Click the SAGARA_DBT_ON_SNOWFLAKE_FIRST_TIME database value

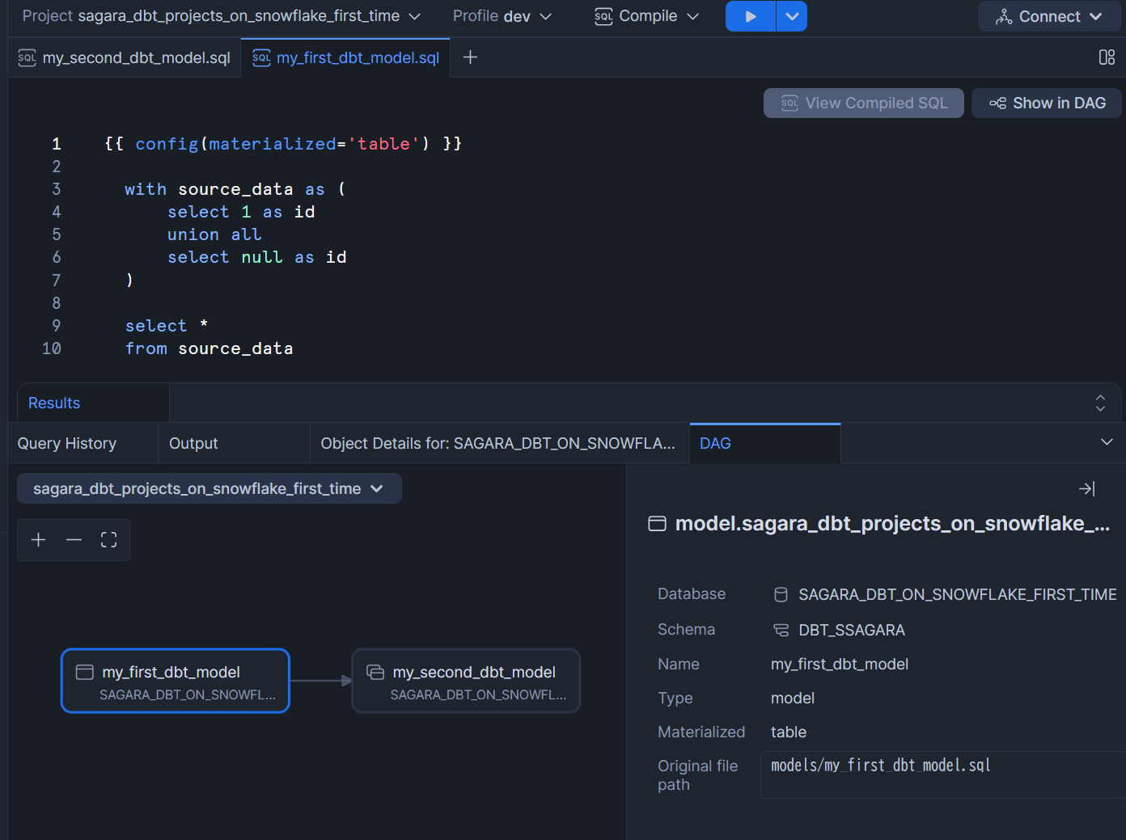coord(957,595)
